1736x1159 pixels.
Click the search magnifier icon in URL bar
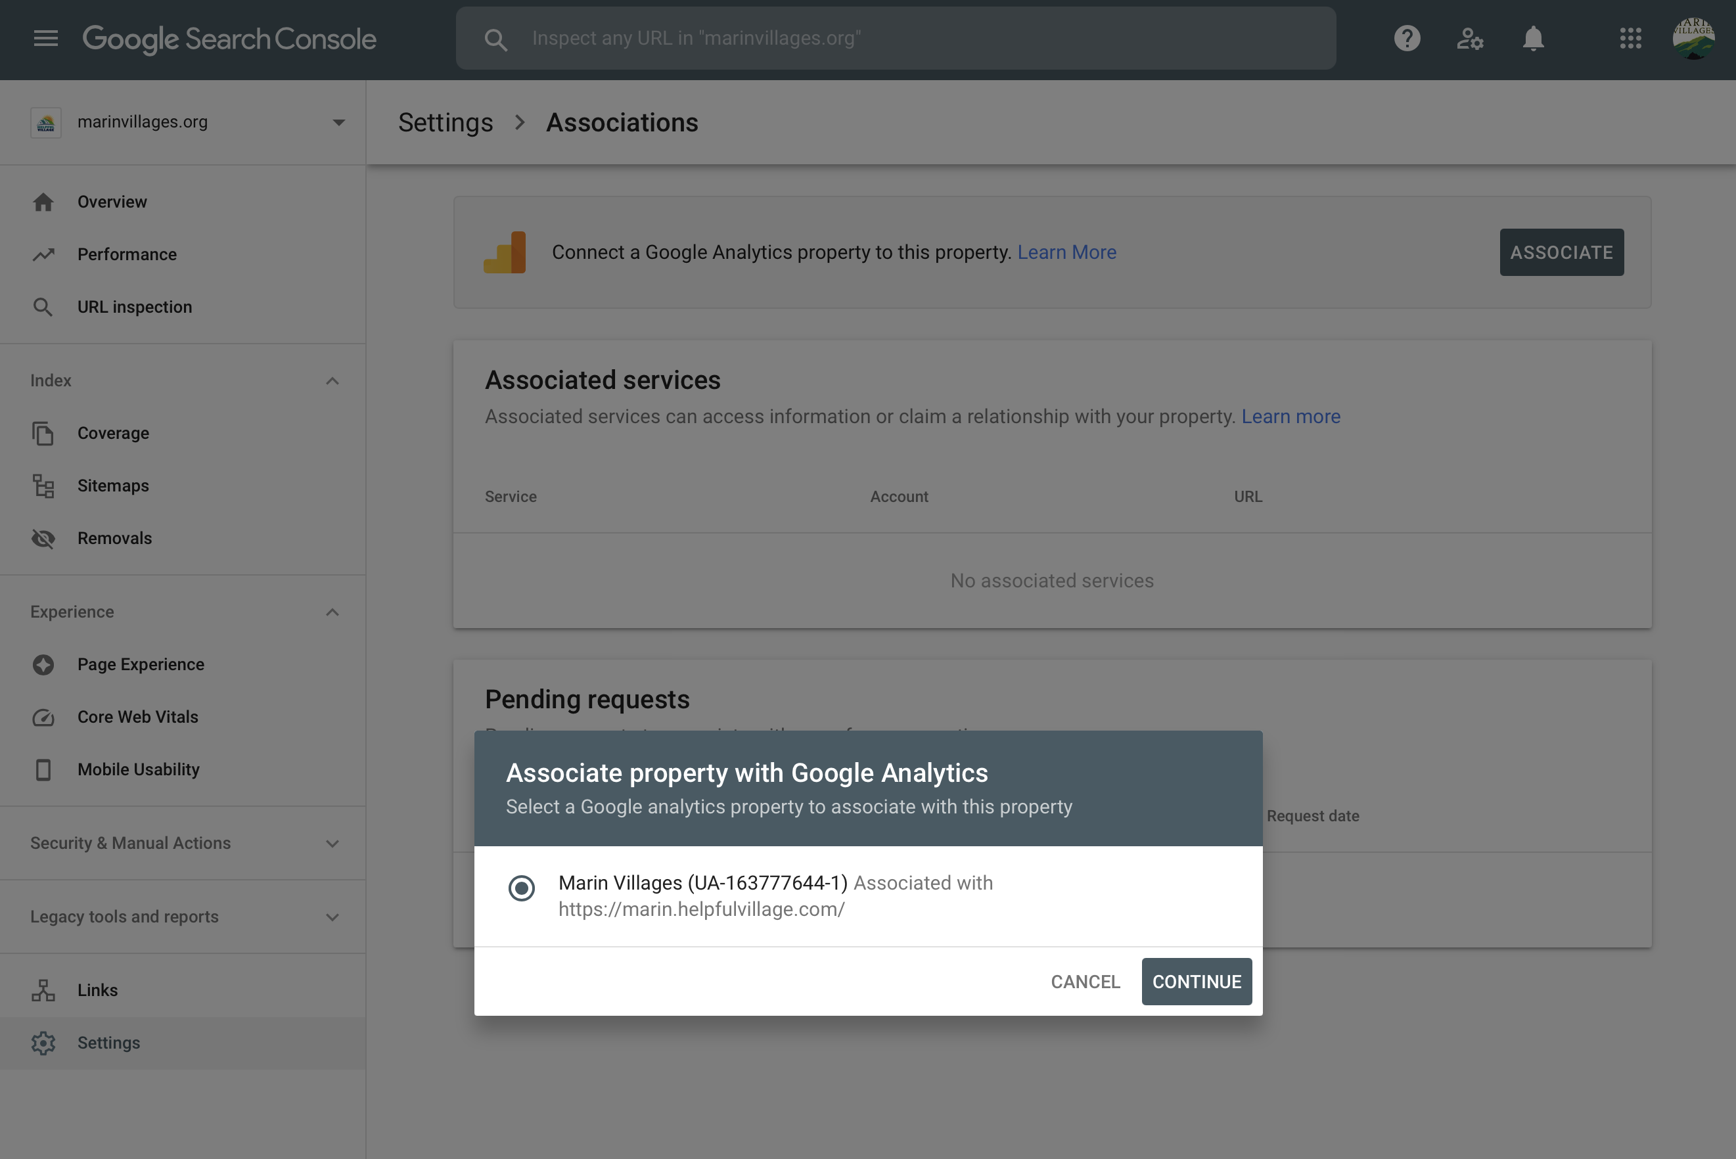pyautogui.click(x=496, y=39)
